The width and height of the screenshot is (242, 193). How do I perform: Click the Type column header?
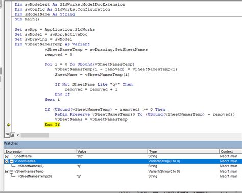pos(183,151)
